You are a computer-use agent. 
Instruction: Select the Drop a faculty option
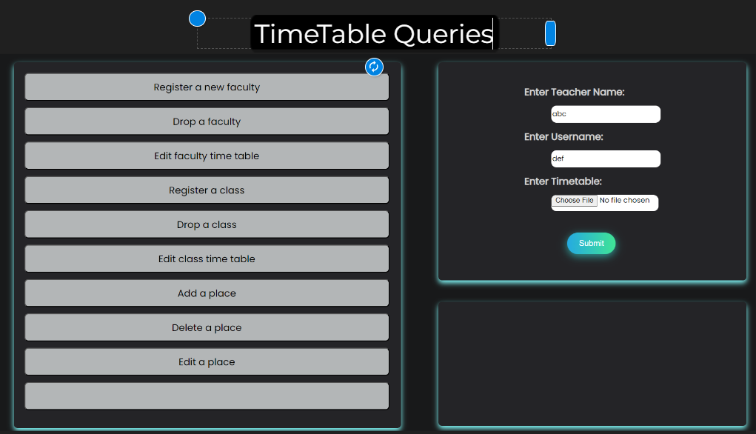pyautogui.click(x=207, y=121)
